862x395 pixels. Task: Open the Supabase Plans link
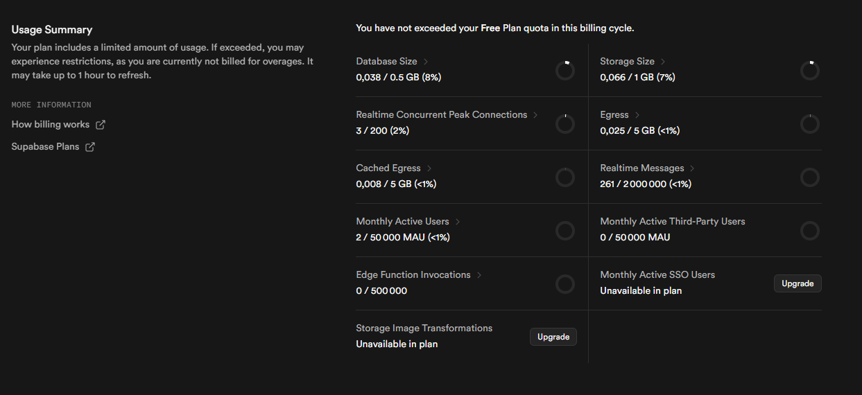(x=45, y=147)
